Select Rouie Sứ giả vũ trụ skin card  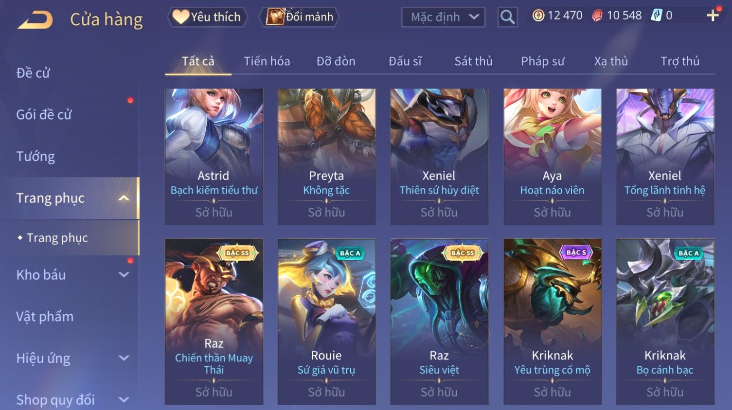click(326, 321)
